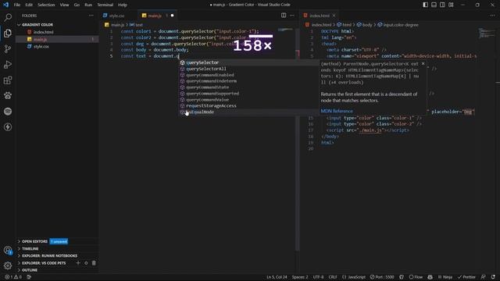Toggle Flow in the status bar
The width and height of the screenshot is (500, 281).
click(416, 277)
